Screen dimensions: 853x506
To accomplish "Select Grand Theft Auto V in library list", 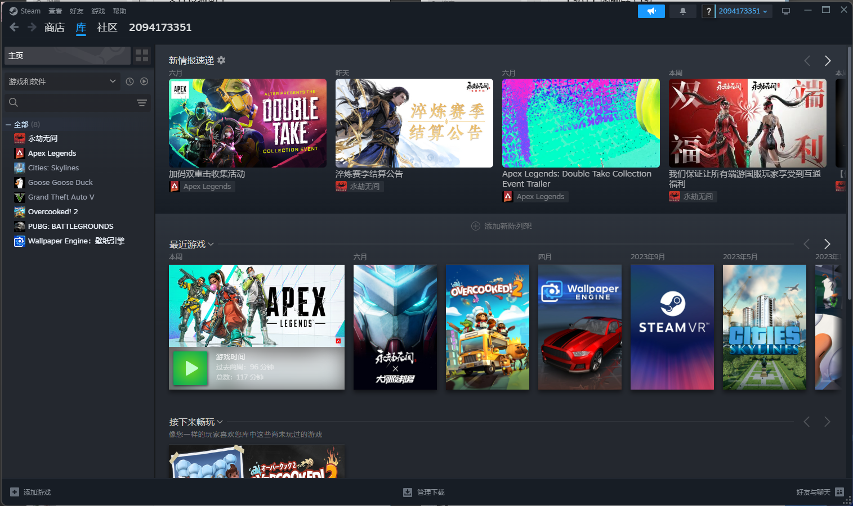I will click(x=61, y=197).
